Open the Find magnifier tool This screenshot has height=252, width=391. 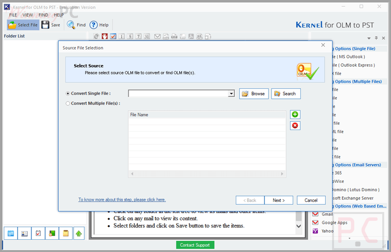click(76, 25)
